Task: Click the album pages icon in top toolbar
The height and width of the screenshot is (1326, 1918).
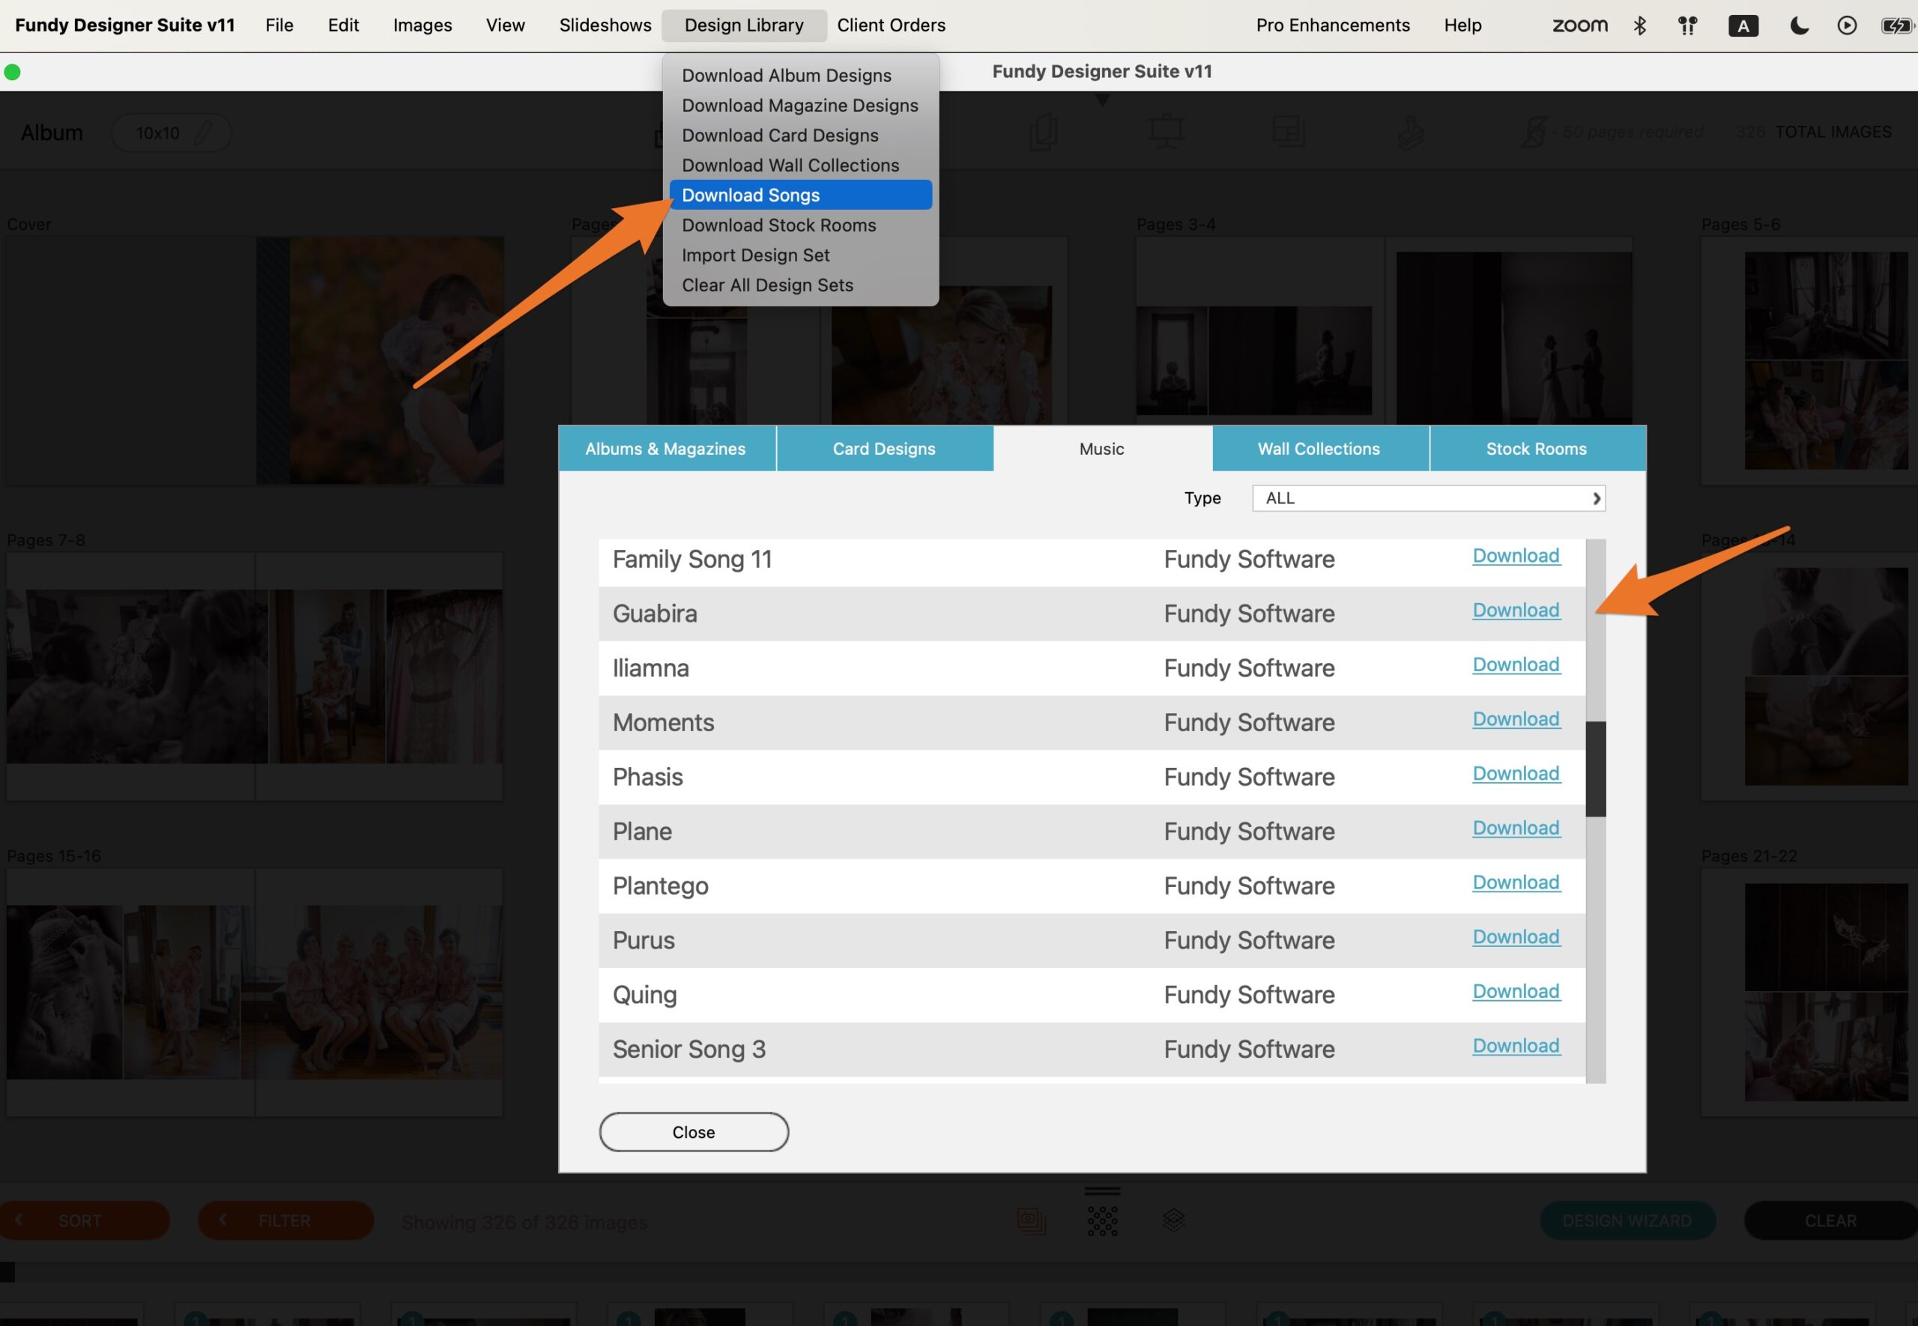Action: coord(1044,132)
